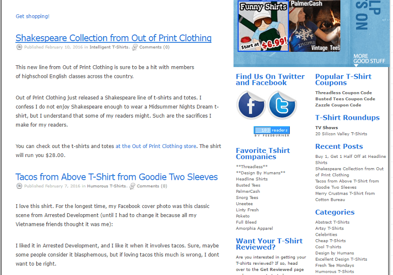Open Intelligent T-Shirts category link
The width and height of the screenshot is (393, 275).
(109, 47)
